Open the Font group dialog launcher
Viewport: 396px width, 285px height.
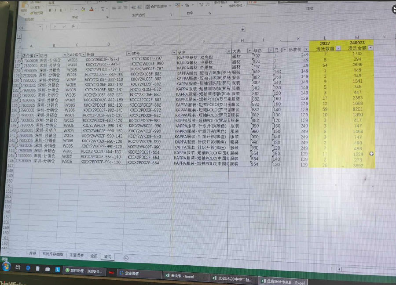(107, 17)
